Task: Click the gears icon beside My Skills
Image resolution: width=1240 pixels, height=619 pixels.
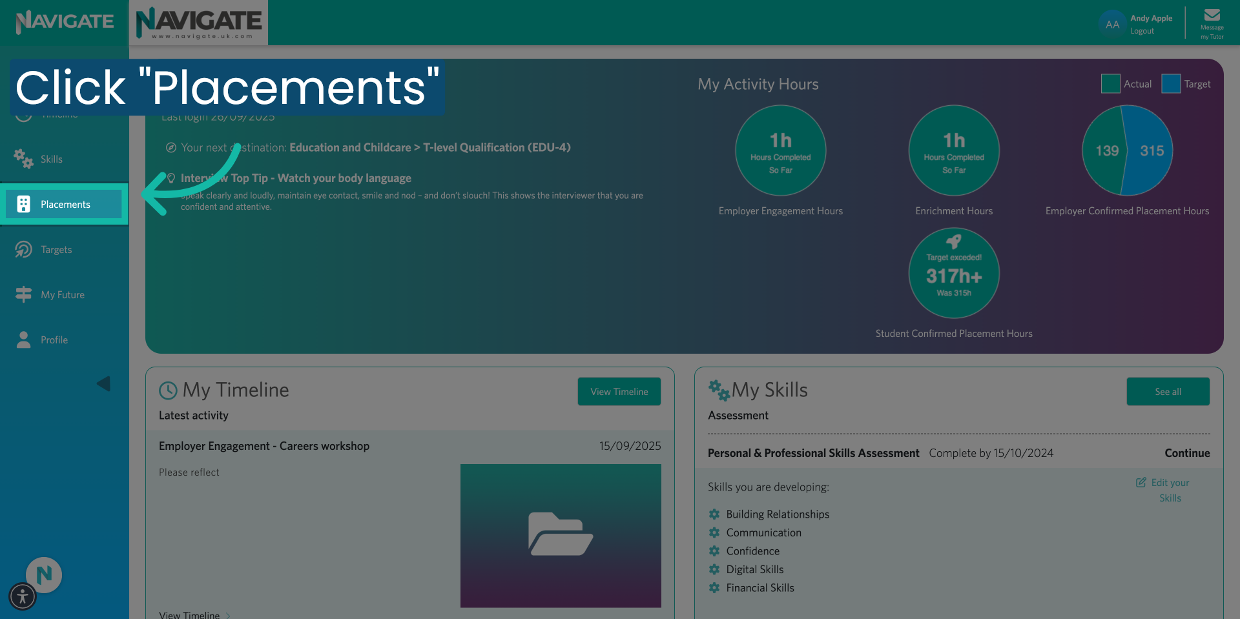Action: [x=718, y=389]
